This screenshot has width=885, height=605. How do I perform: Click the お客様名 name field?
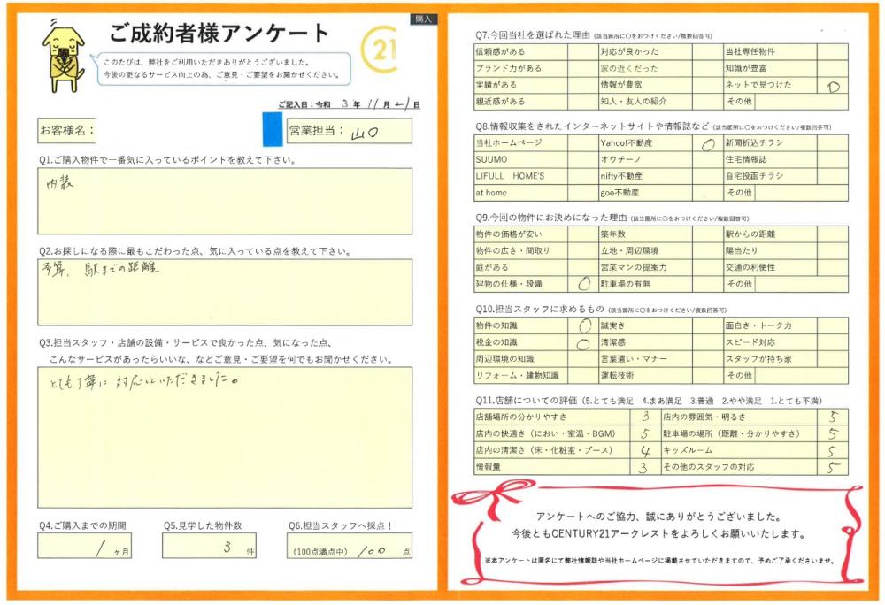[x=177, y=131]
